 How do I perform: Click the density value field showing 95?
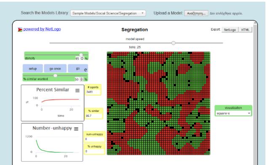click(77, 58)
